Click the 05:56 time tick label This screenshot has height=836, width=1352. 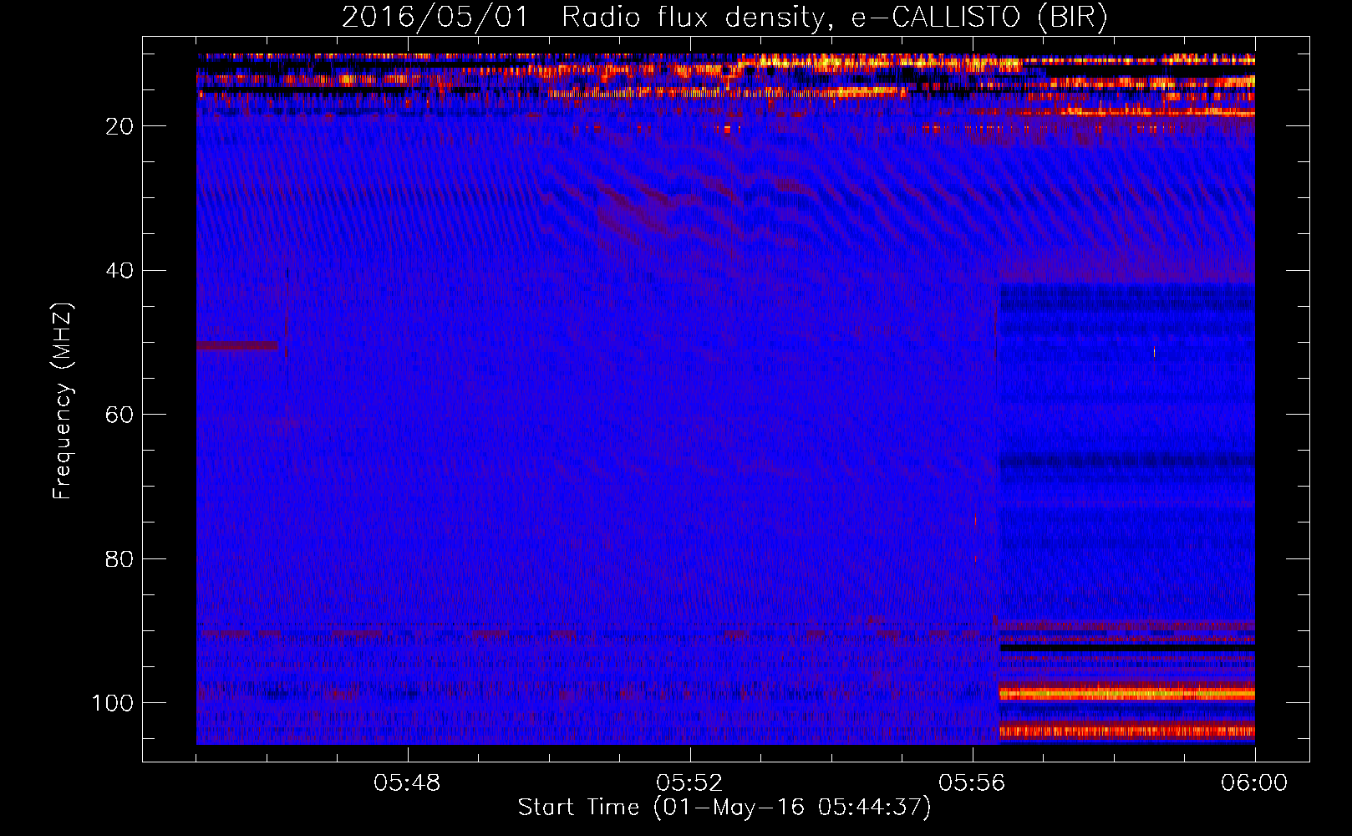(x=973, y=783)
